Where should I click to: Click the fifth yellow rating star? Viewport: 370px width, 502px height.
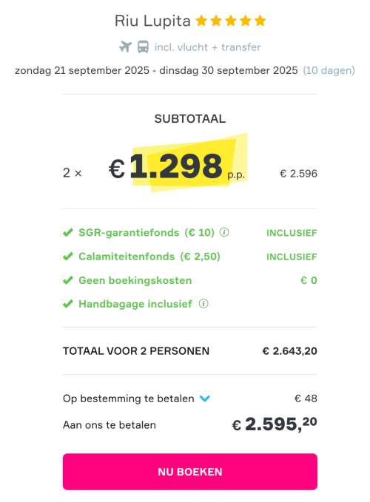260,21
